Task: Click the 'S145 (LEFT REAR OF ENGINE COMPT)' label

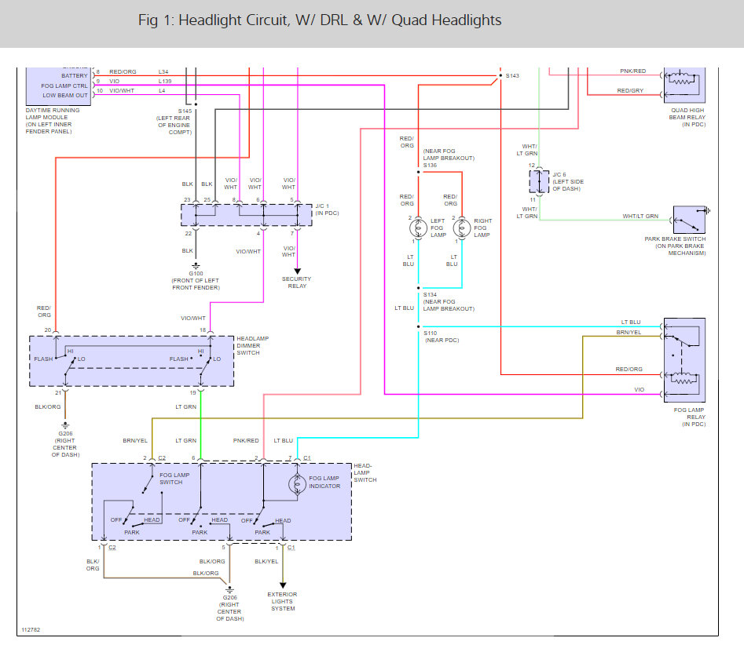Action: (x=174, y=122)
